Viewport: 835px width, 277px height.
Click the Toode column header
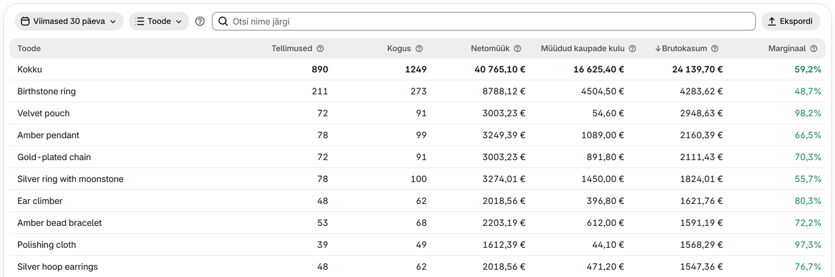click(29, 48)
